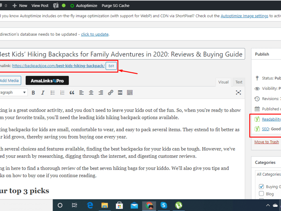
Task: Open the Autoptimize admin bar menu
Action: (84, 6)
